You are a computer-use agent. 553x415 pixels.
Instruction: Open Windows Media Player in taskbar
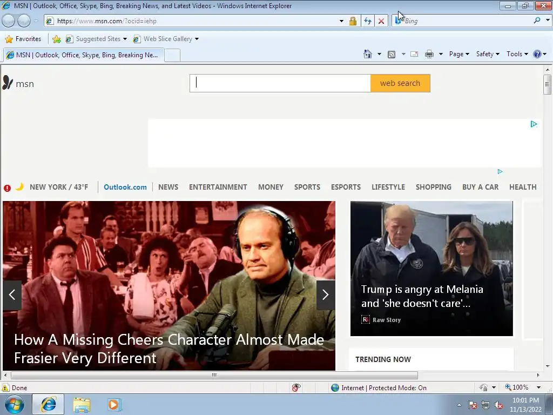tap(114, 404)
